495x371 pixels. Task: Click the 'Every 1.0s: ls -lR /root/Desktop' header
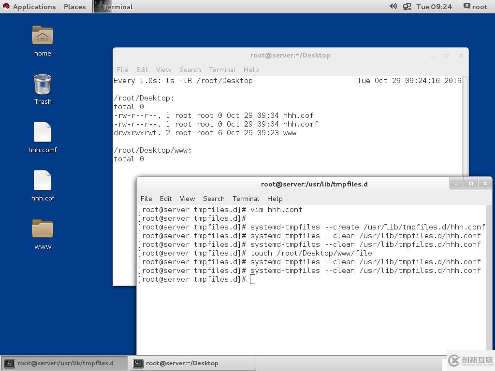click(x=183, y=81)
